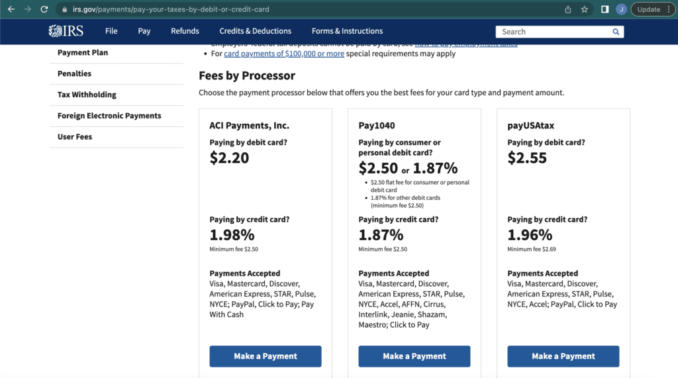Click Make a Payment under ACI Payments

(266, 356)
